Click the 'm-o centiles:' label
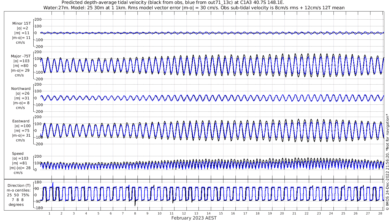Image resolution: width=392 pixels, height=224 pixels. click(19, 190)
